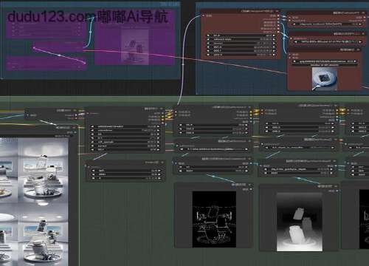Toggle the last widget row in red sampler node
This screenshot has width=369, height=266.
(x=241, y=55)
